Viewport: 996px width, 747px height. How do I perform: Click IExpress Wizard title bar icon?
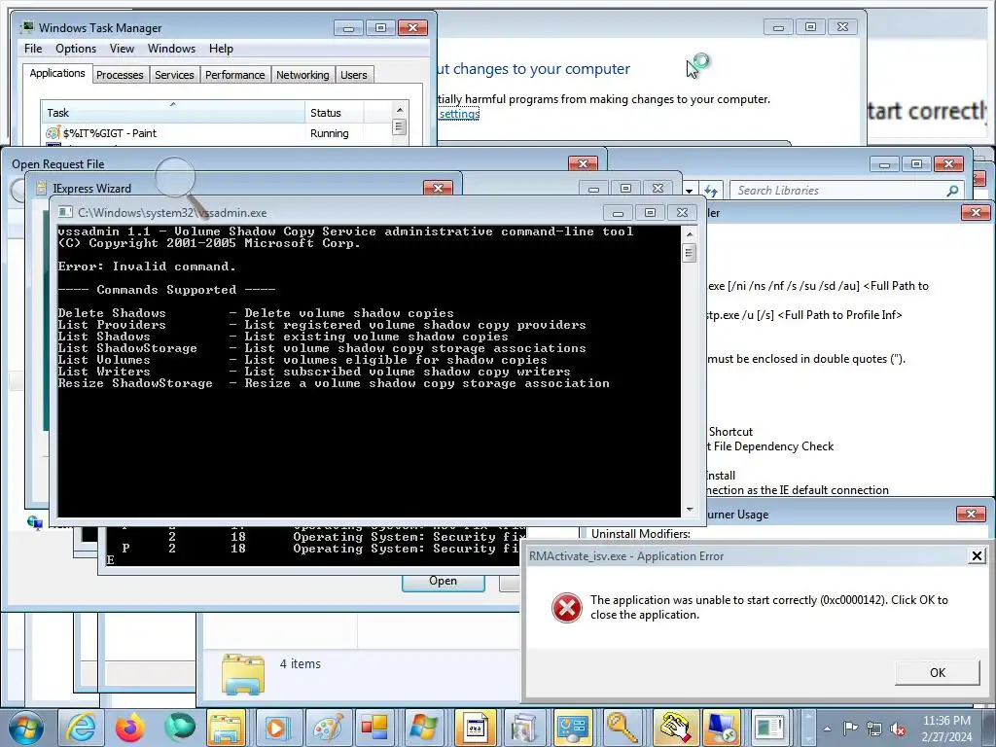click(x=41, y=188)
